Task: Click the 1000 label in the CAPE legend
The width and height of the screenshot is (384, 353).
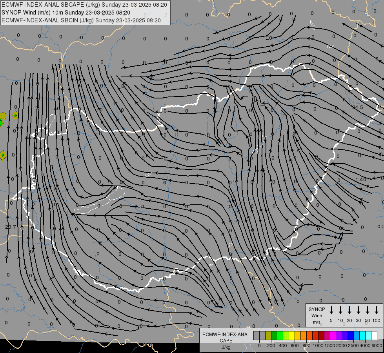Action: [x=318, y=346]
